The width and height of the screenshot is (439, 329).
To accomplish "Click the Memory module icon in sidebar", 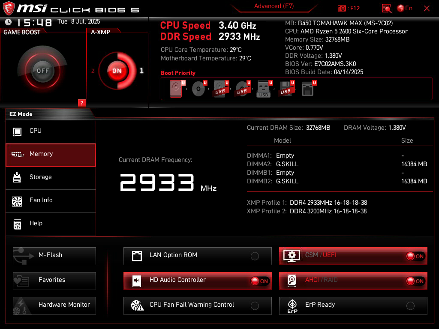I will 17,154.
